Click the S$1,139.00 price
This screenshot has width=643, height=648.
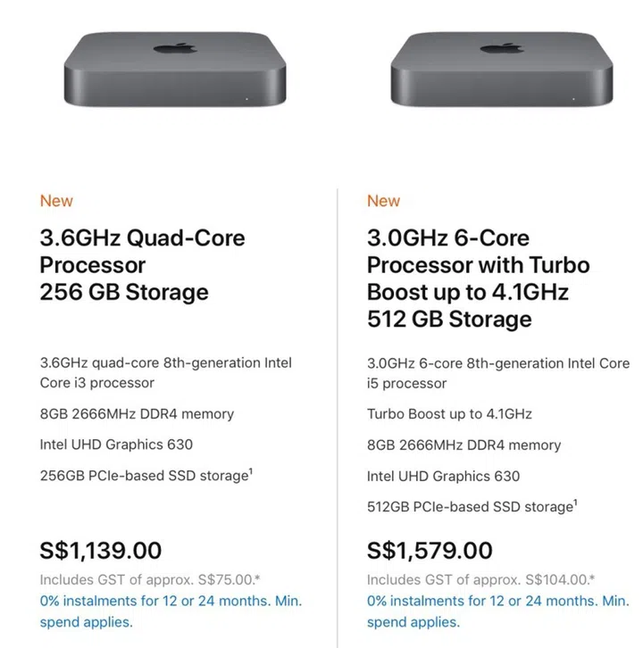(x=101, y=550)
